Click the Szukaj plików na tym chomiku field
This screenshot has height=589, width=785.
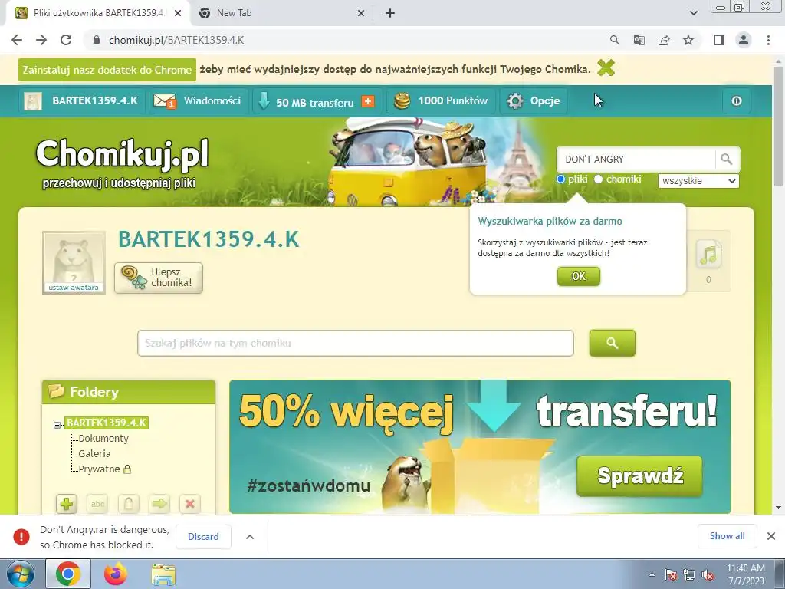click(356, 343)
